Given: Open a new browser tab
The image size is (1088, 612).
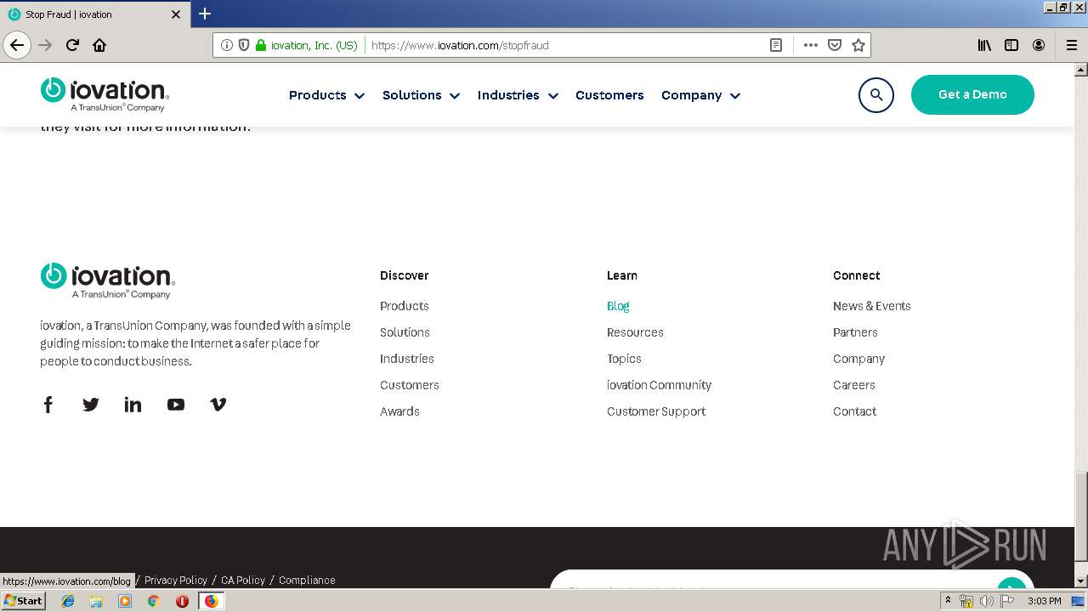Looking at the screenshot, I should coord(205,14).
